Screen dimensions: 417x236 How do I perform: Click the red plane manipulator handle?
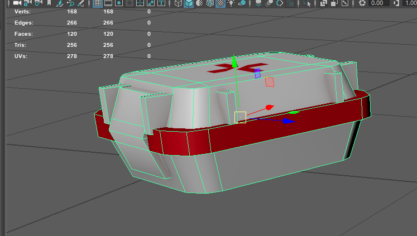tap(270, 82)
